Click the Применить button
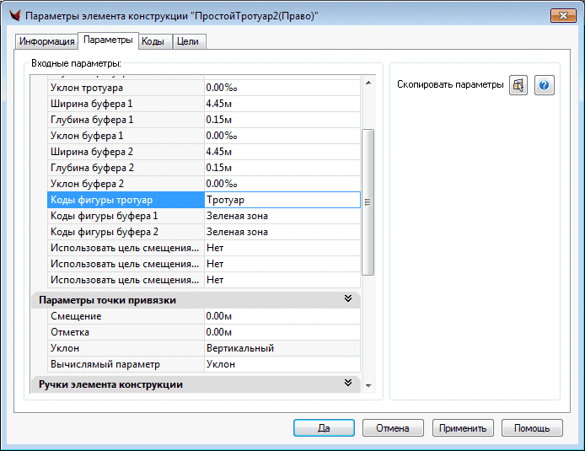 [463, 427]
